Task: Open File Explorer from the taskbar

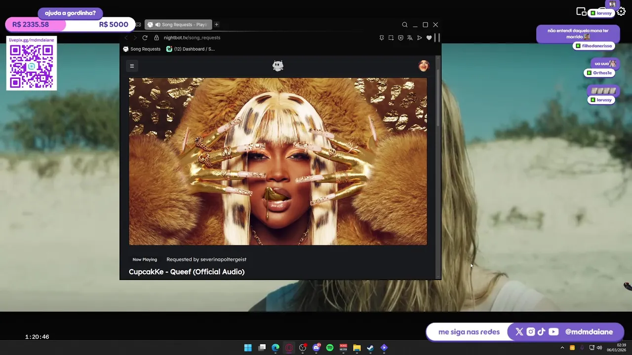Action: [357, 348]
